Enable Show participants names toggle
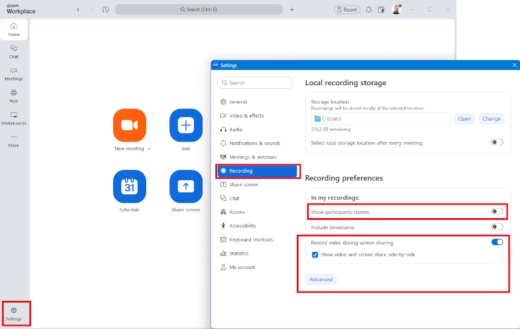 tap(497, 211)
